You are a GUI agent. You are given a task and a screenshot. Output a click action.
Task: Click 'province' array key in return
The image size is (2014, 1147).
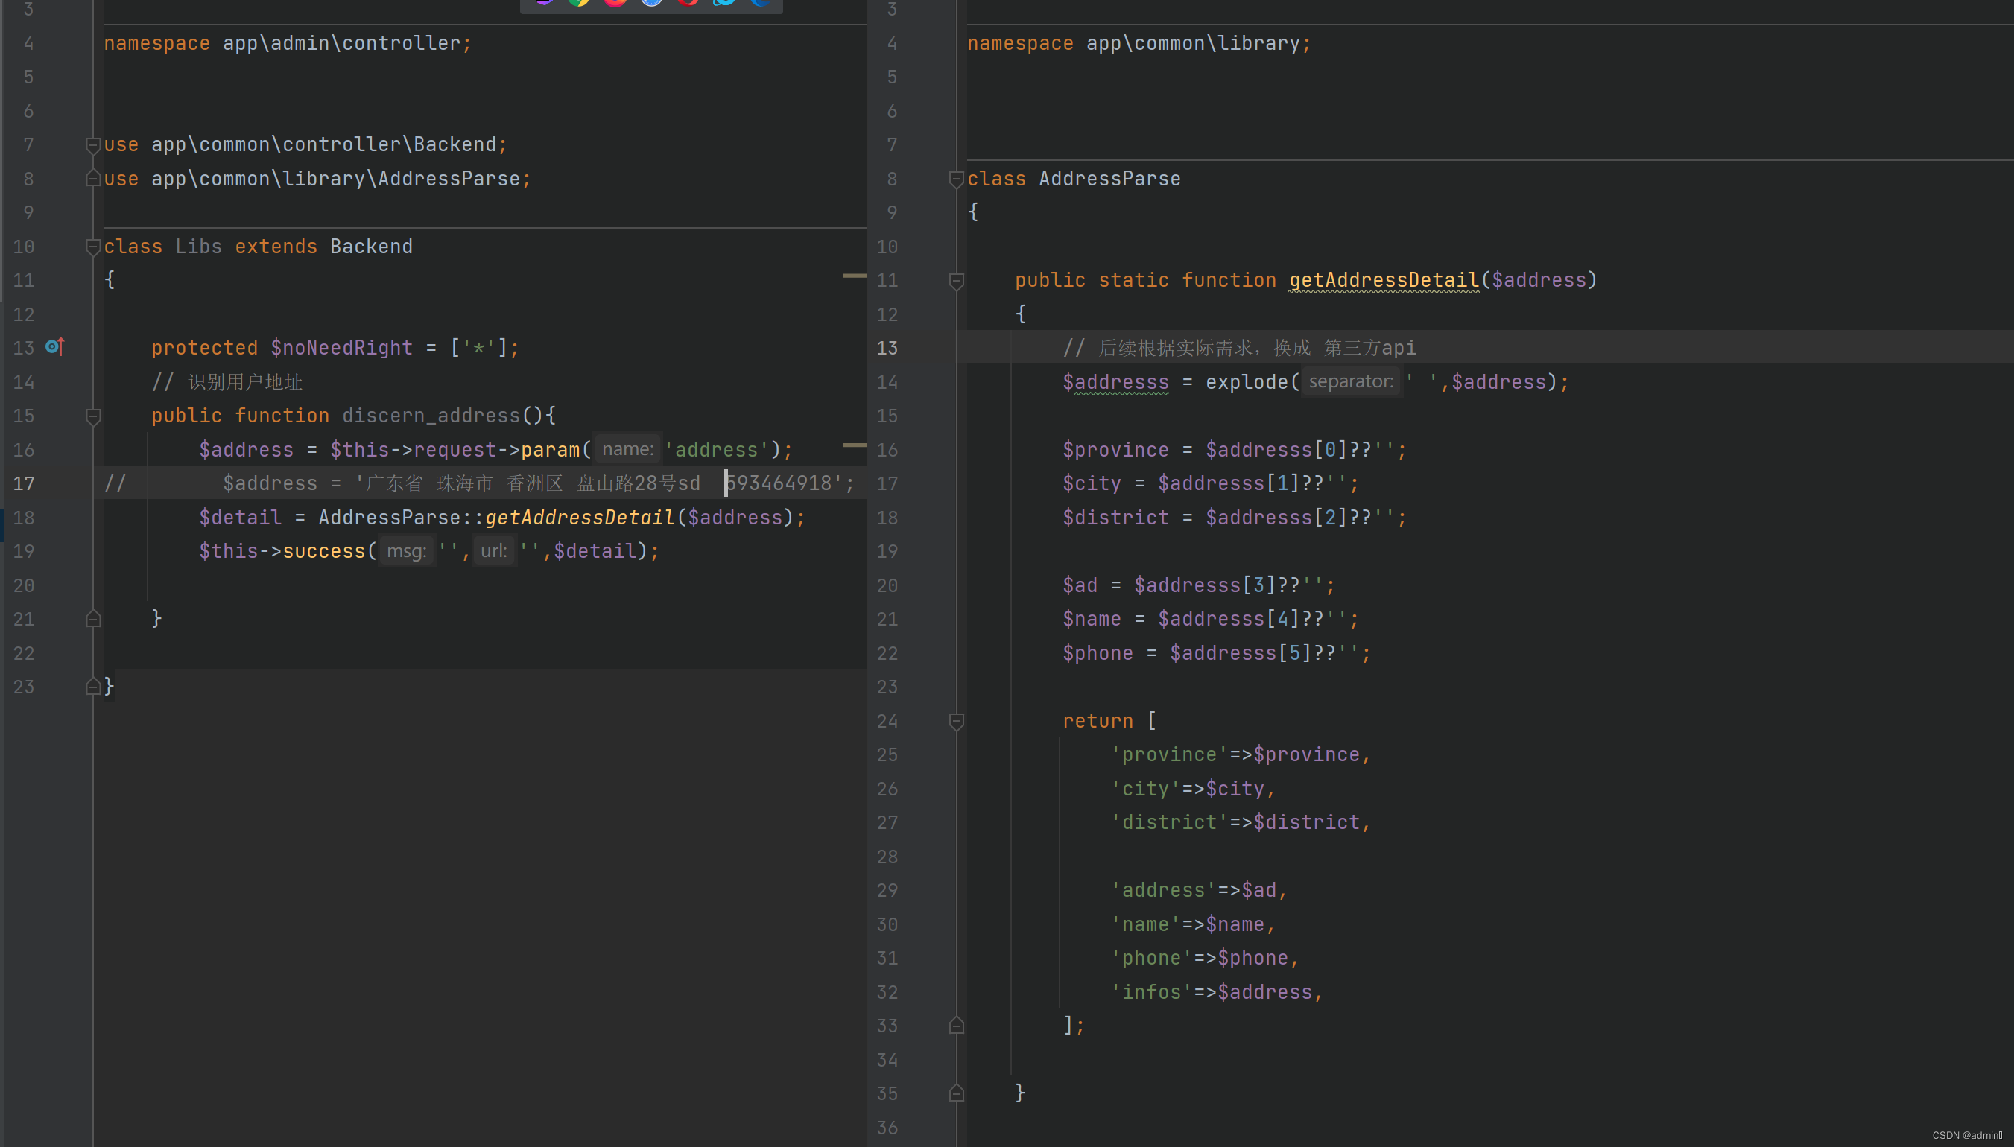[x=1169, y=754]
